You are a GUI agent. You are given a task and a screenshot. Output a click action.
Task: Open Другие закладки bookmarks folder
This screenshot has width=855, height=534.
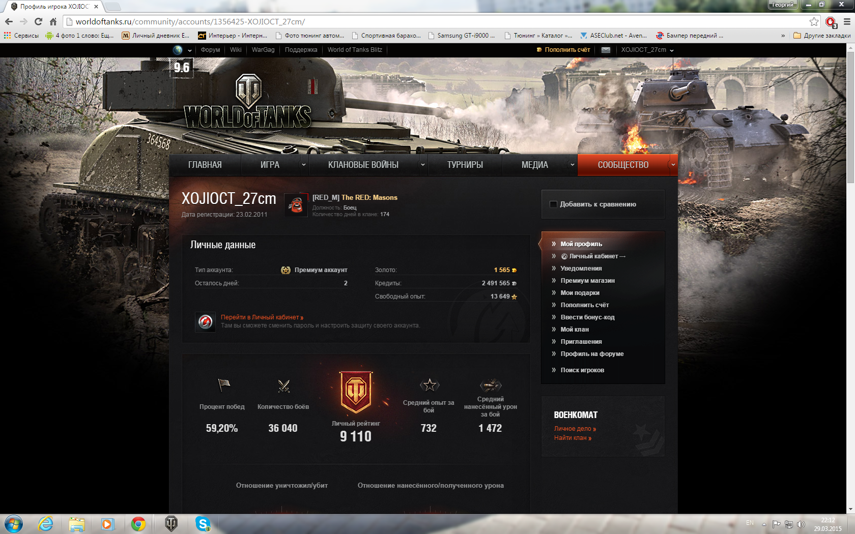click(822, 36)
